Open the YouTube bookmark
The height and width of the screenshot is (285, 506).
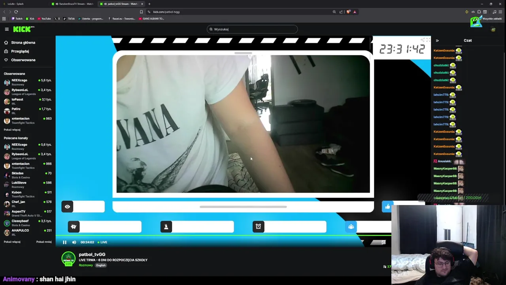point(44,19)
